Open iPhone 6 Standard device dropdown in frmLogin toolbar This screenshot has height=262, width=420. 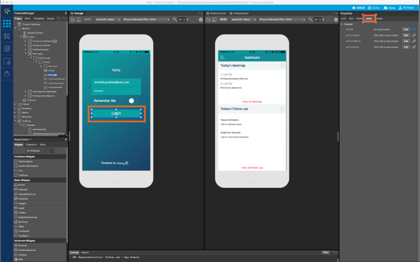point(146,19)
